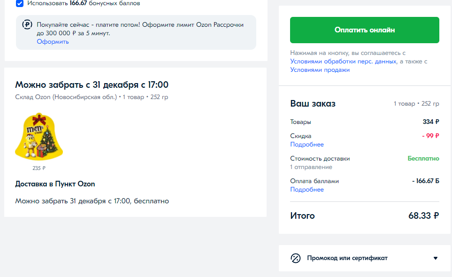Click the discount value - 99 ₽
This screenshot has width=452, height=277.
(x=430, y=136)
